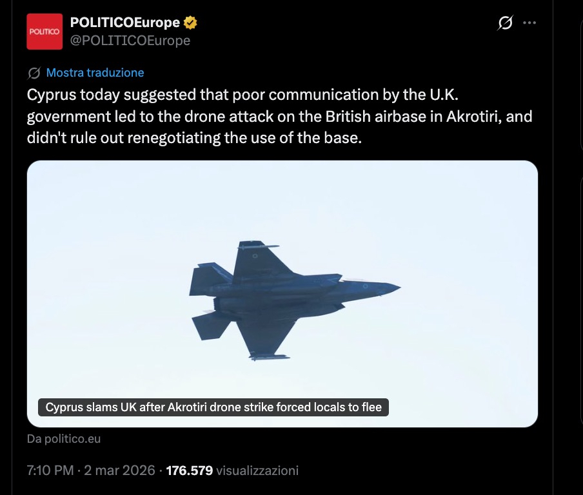The width and height of the screenshot is (583, 495).
Task: Open Grok icon at tweet top right
Action: point(506,23)
